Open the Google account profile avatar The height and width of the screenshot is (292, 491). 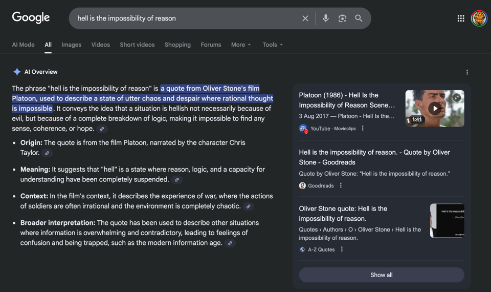click(x=479, y=18)
